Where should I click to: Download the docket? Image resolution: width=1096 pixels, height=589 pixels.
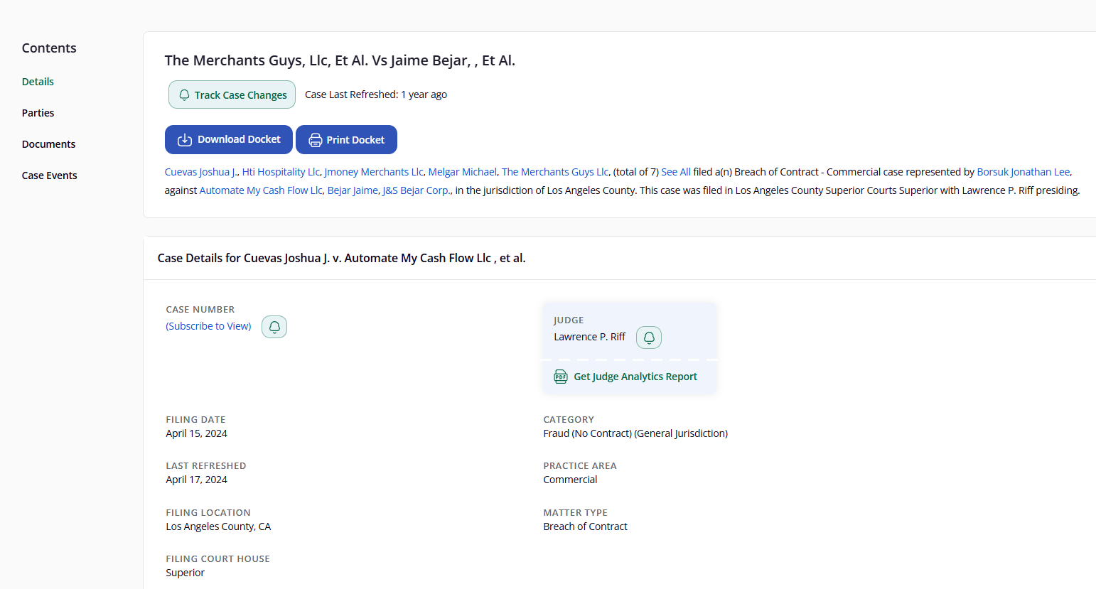pos(229,140)
